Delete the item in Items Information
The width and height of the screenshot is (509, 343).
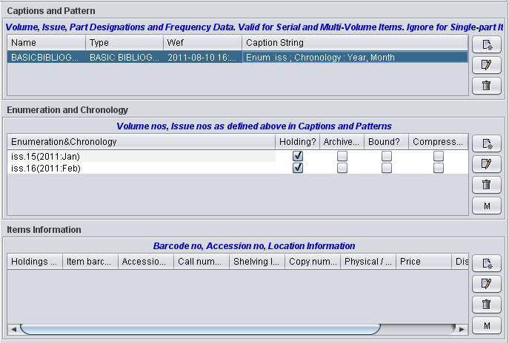[486, 305]
